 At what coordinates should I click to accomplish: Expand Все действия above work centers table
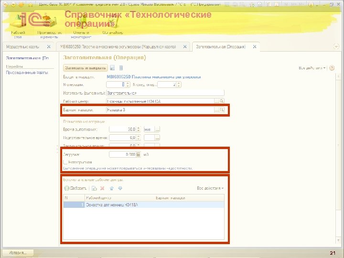[210, 188]
